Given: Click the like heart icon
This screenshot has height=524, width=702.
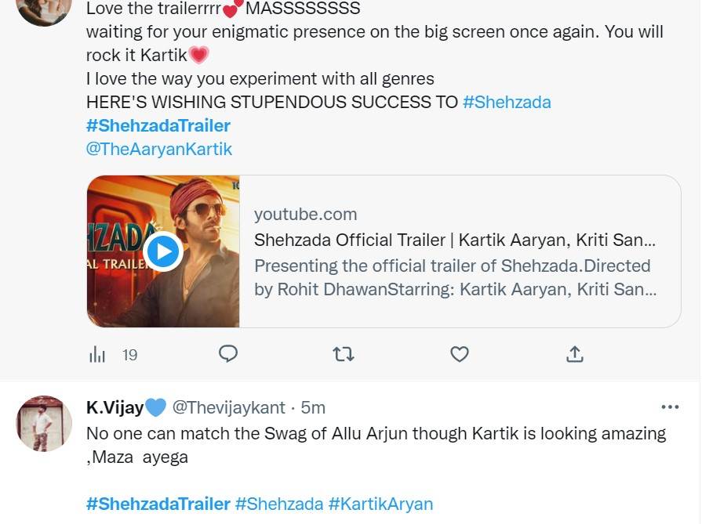Looking at the screenshot, I should (x=459, y=354).
